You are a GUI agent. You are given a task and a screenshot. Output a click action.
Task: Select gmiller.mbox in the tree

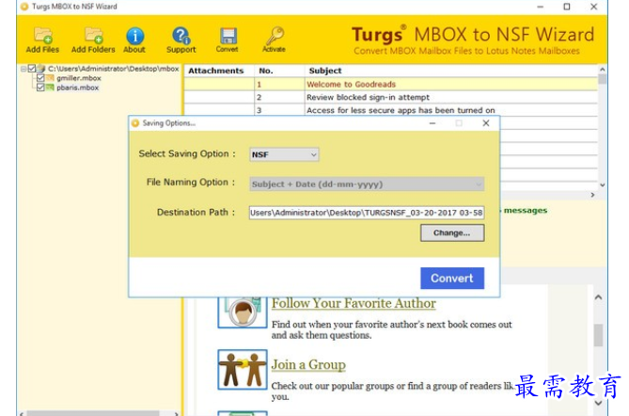(x=79, y=78)
